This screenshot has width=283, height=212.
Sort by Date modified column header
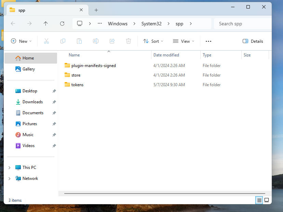tap(176, 55)
